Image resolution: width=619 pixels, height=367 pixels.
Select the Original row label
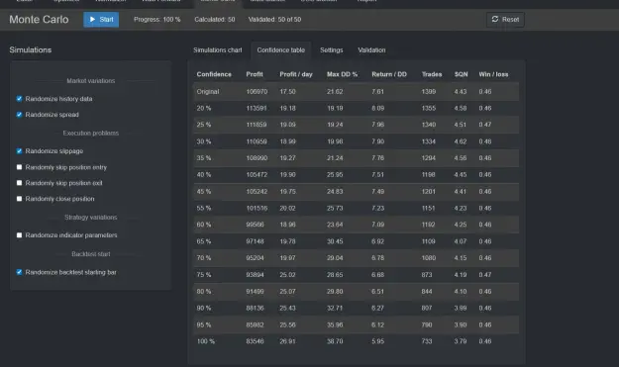tap(208, 91)
